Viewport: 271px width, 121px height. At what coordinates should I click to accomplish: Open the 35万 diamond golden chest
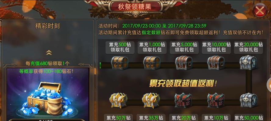tap(151, 100)
